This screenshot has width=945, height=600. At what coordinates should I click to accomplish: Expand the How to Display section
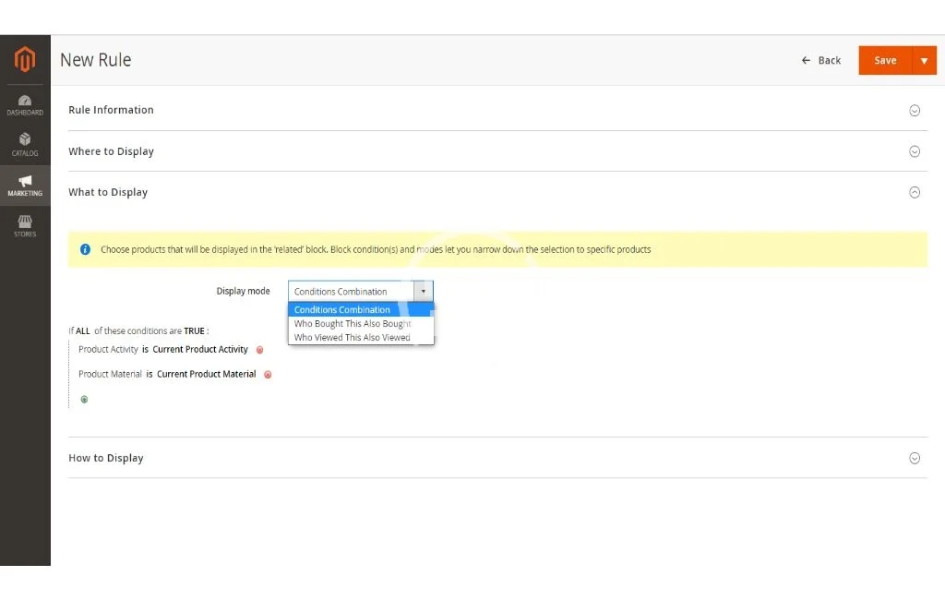[x=915, y=458]
